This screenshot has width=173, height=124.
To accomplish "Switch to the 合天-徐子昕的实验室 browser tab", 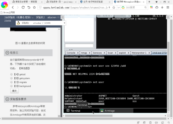I will tap(93, 2).
